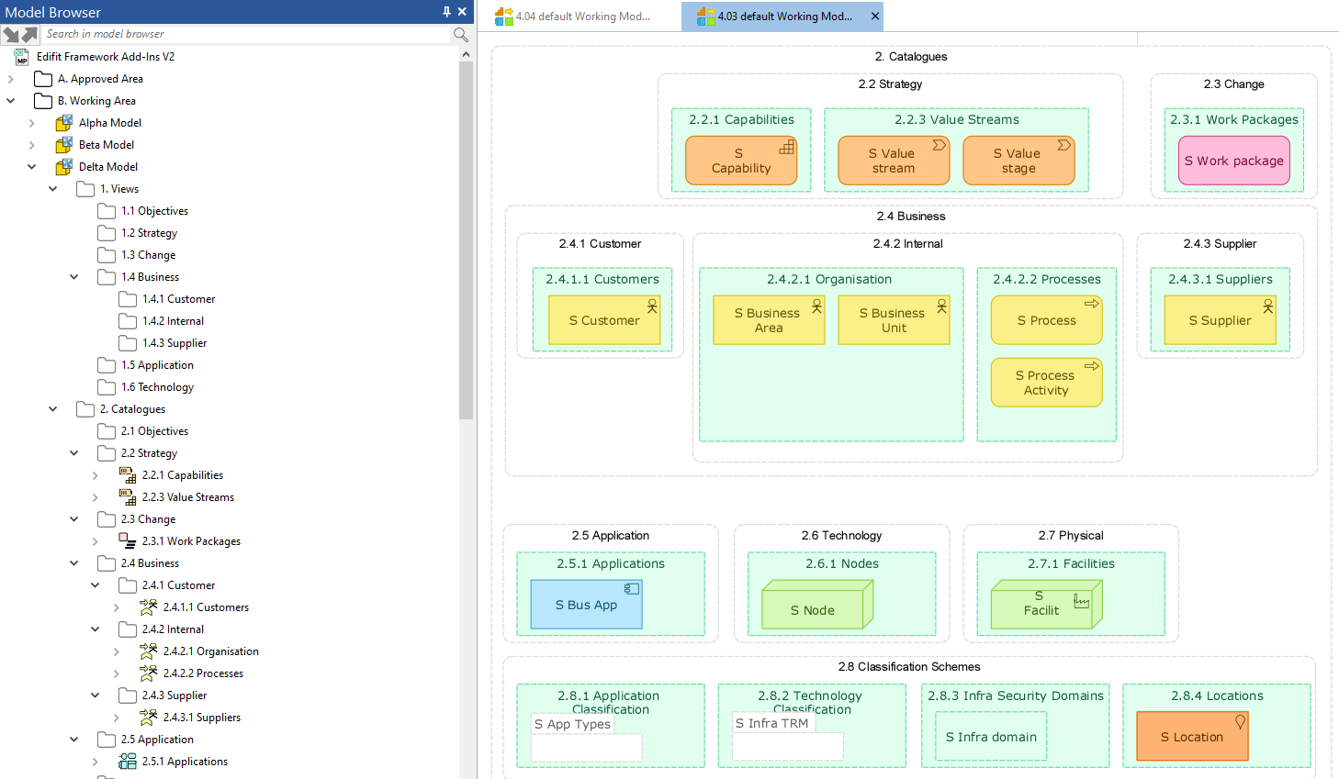Click the 2.4.2.1 Organisation view icon in tree

[x=149, y=651]
